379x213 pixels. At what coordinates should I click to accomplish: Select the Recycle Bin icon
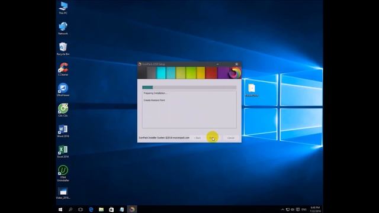[63, 49]
